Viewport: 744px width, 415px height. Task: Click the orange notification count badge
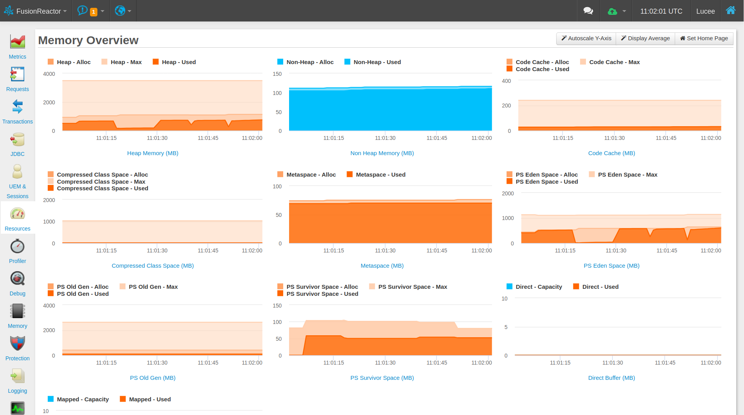(x=93, y=12)
